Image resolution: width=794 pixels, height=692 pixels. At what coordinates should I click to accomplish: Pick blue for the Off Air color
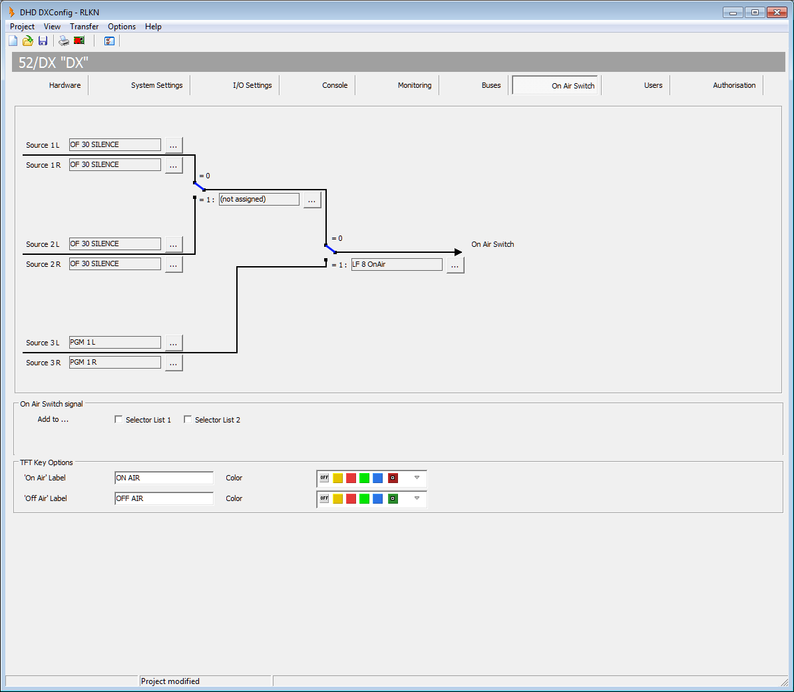pyautogui.click(x=377, y=498)
